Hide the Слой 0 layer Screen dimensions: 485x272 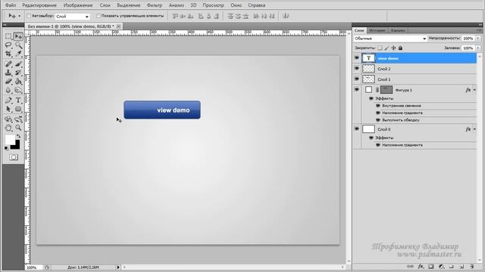pos(357,129)
